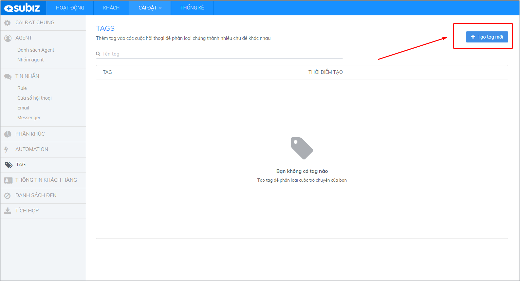Open Danh sách Agent link
This screenshot has width=520, height=281.
coord(36,50)
